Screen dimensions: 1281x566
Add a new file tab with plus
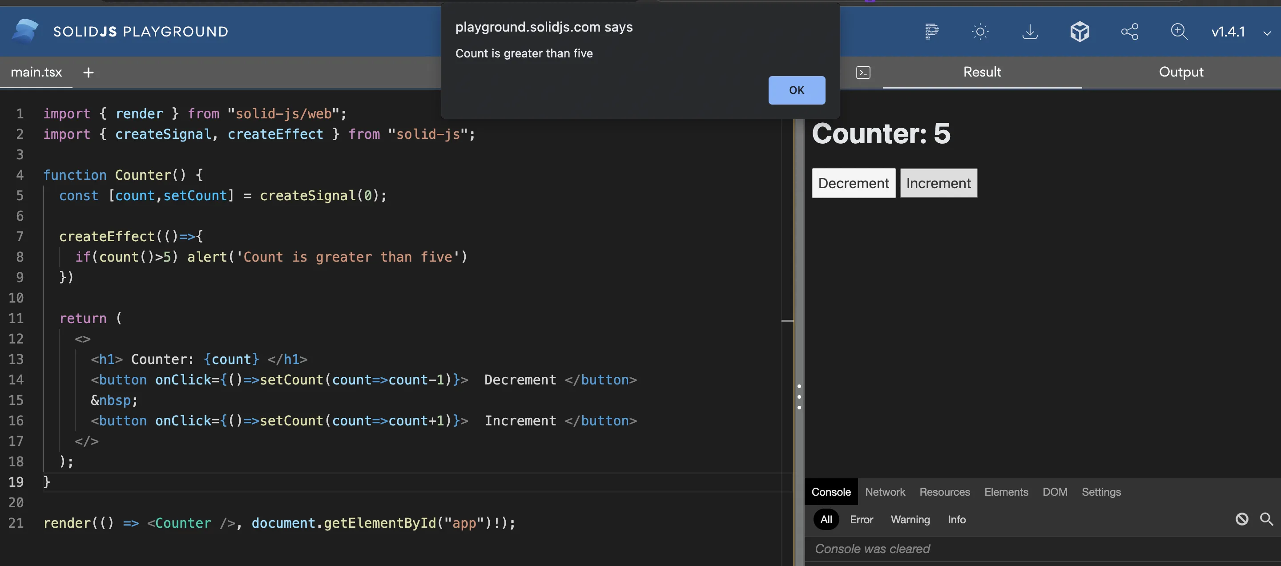89,73
